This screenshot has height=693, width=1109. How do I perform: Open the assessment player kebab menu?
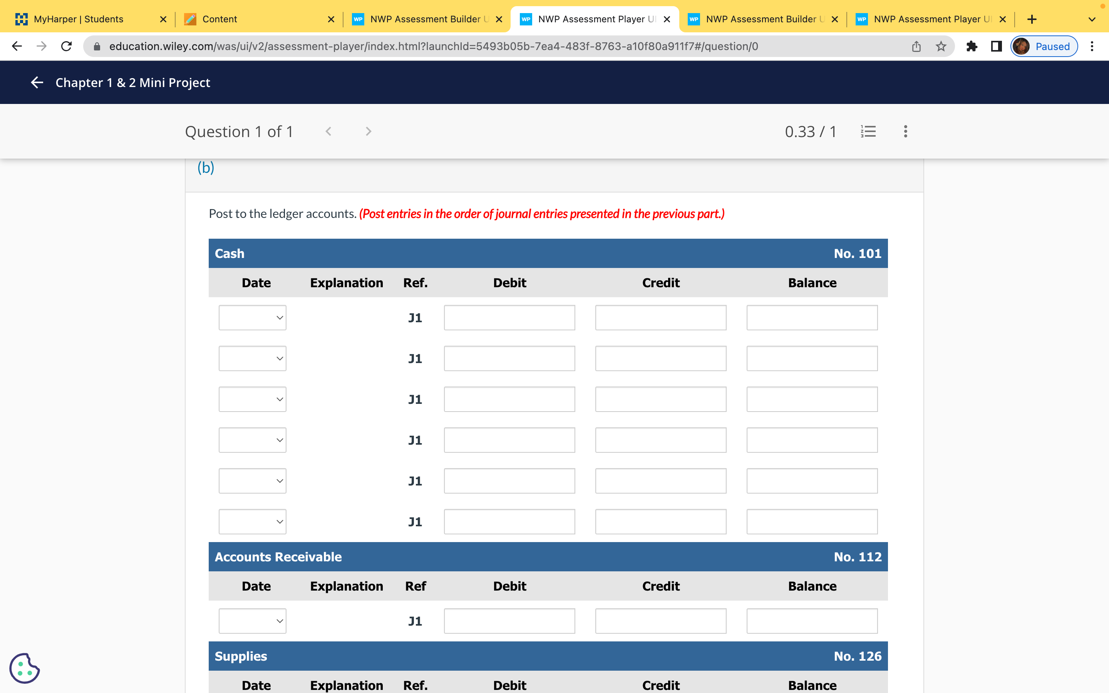click(905, 132)
